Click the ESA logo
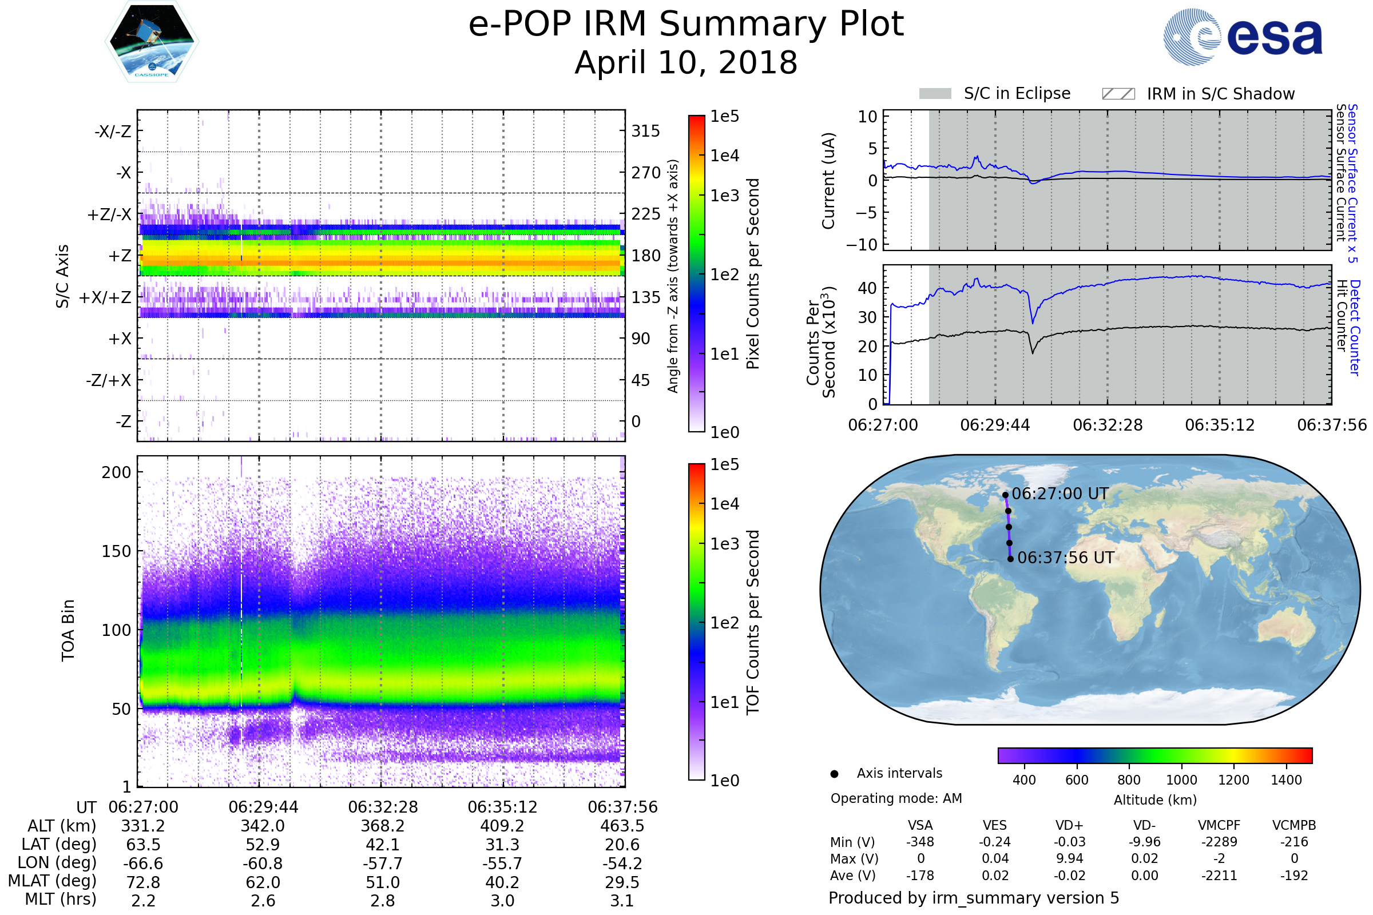Image resolution: width=1373 pixels, height=915 pixels. click(1243, 37)
